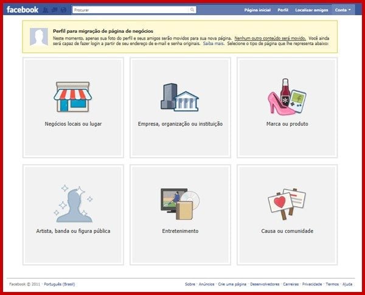The image size is (365, 295).
Task: Open Anúncios footer link
Action: (x=206, y=284)
